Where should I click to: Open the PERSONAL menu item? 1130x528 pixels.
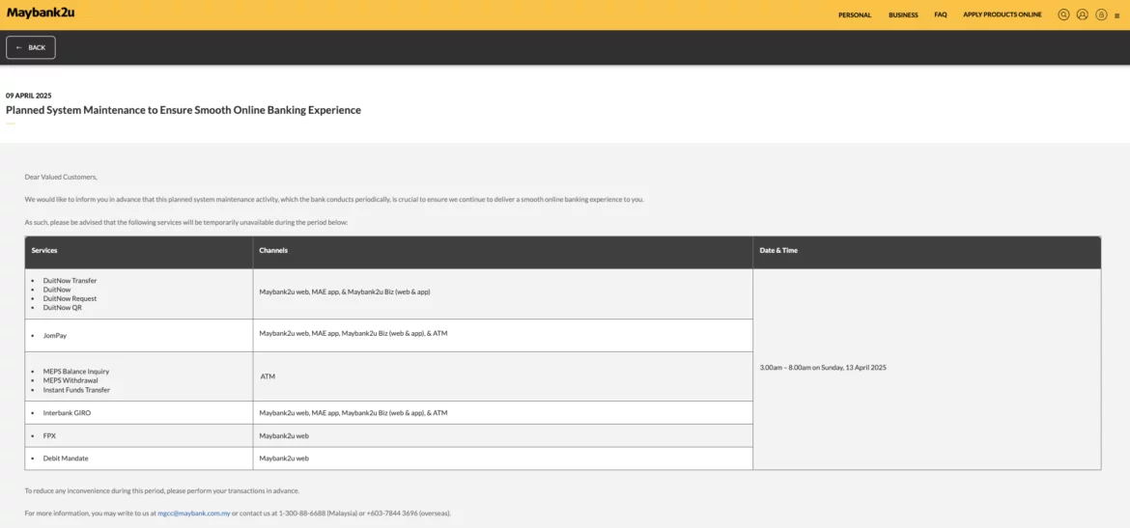tap(855, 15)
